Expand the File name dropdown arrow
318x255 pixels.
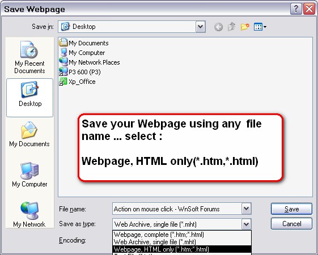[x=246, y=209]
